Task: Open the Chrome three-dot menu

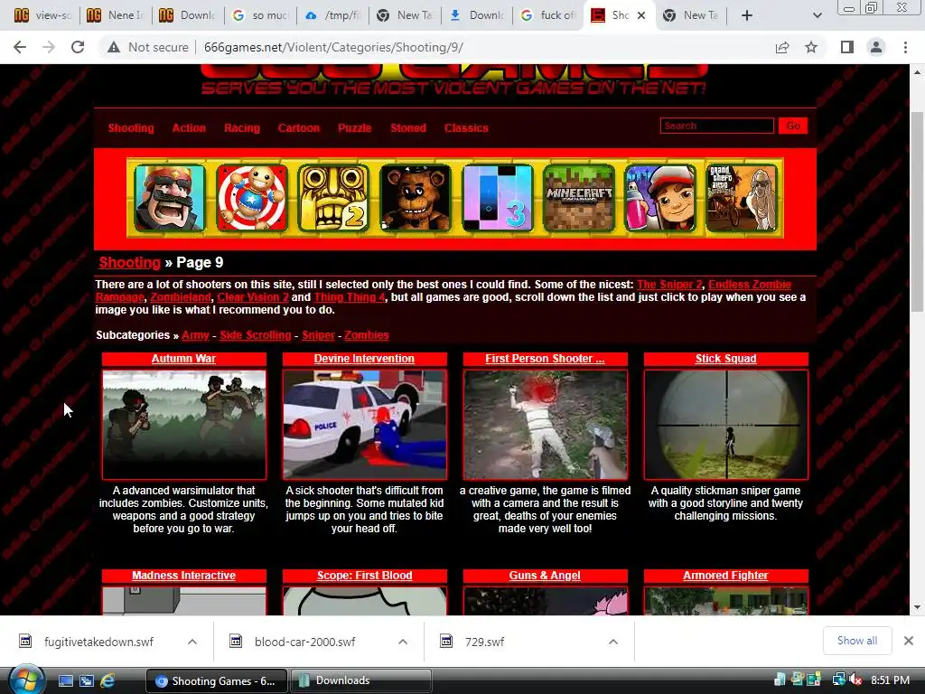Action: 905,47
